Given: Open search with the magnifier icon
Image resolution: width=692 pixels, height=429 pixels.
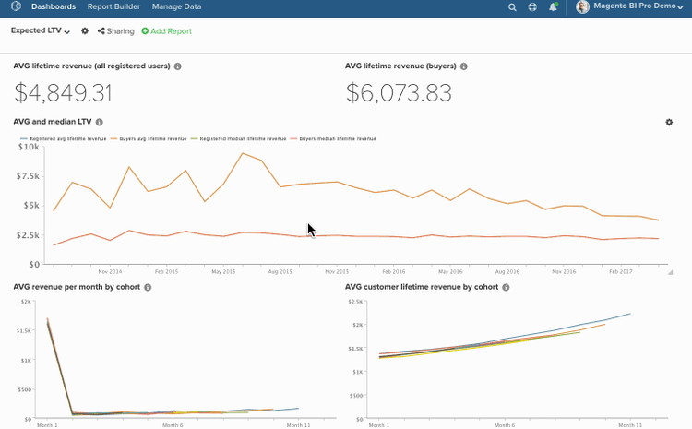Looking at the screenshot, I should point(512,7).
